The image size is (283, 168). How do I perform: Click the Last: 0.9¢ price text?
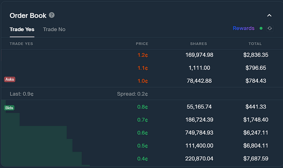[22, 94]
